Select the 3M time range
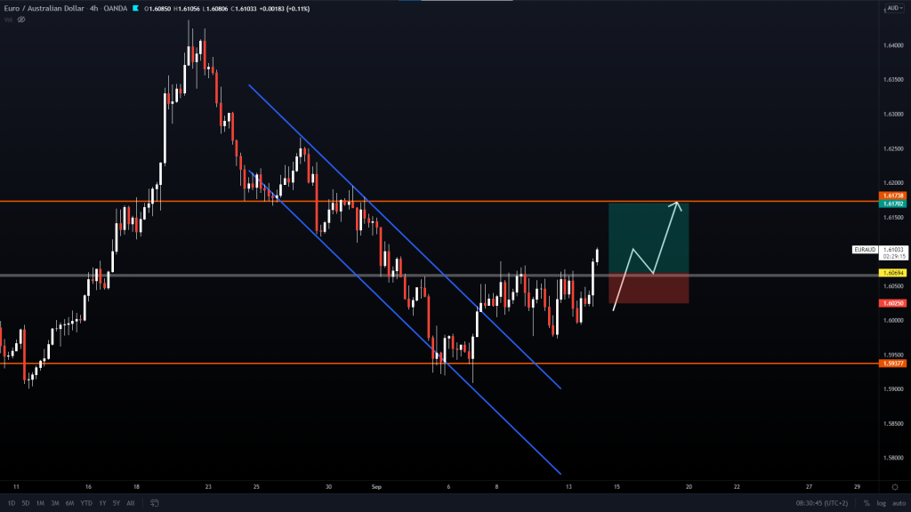 tap(55, 503)
